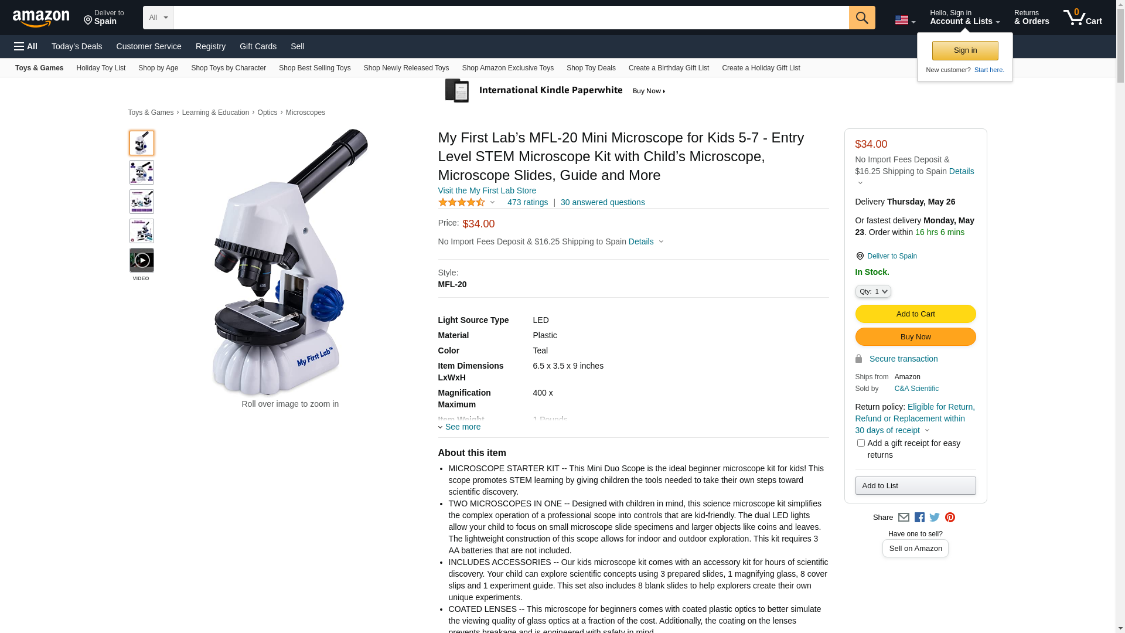1125x633 pixels.
Task: Click the search magnifier button
Action: click(x=861, y=18)
